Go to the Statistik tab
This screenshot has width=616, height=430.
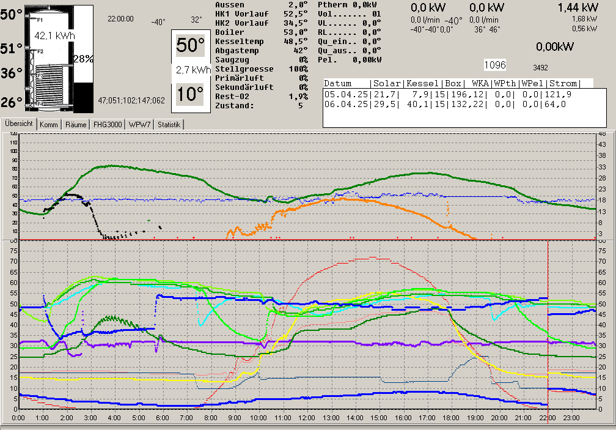[x=169, y=125]
